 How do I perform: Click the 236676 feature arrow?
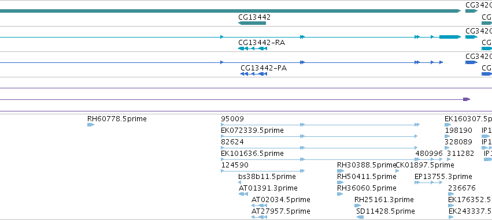coord(451,194)
